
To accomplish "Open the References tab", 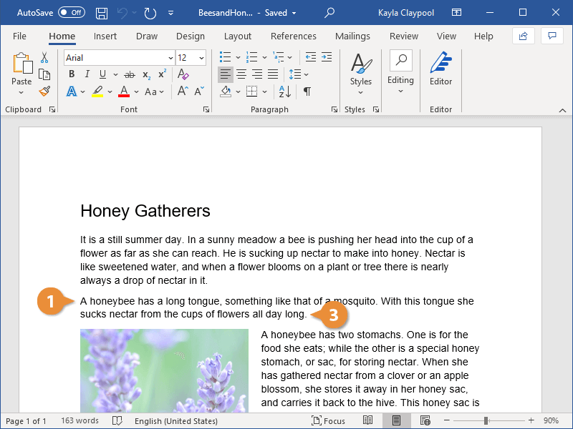I will point(293,36).
